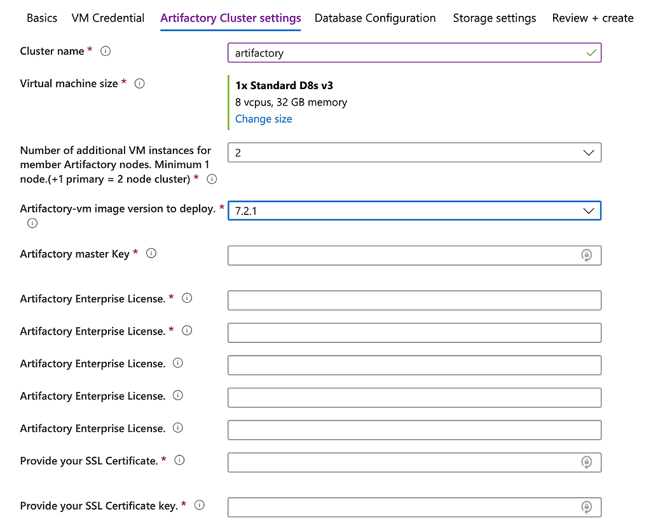Click lock icon inside SSL Certificate key field
The image size is (651, 528).
[x=586, y=507]
